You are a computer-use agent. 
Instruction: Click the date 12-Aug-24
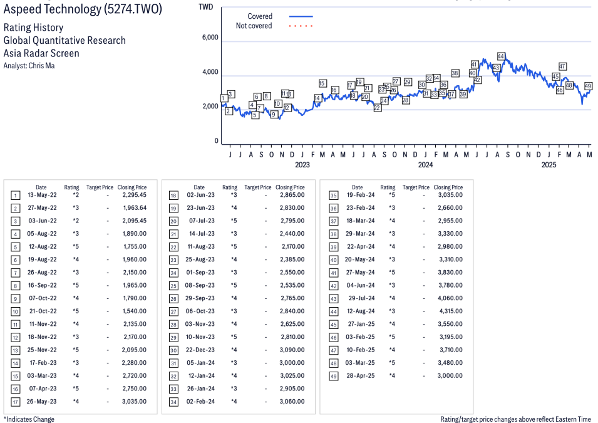click(361, 311)
